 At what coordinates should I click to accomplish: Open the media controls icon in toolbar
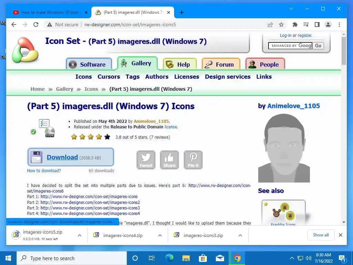tap(306, 24)
